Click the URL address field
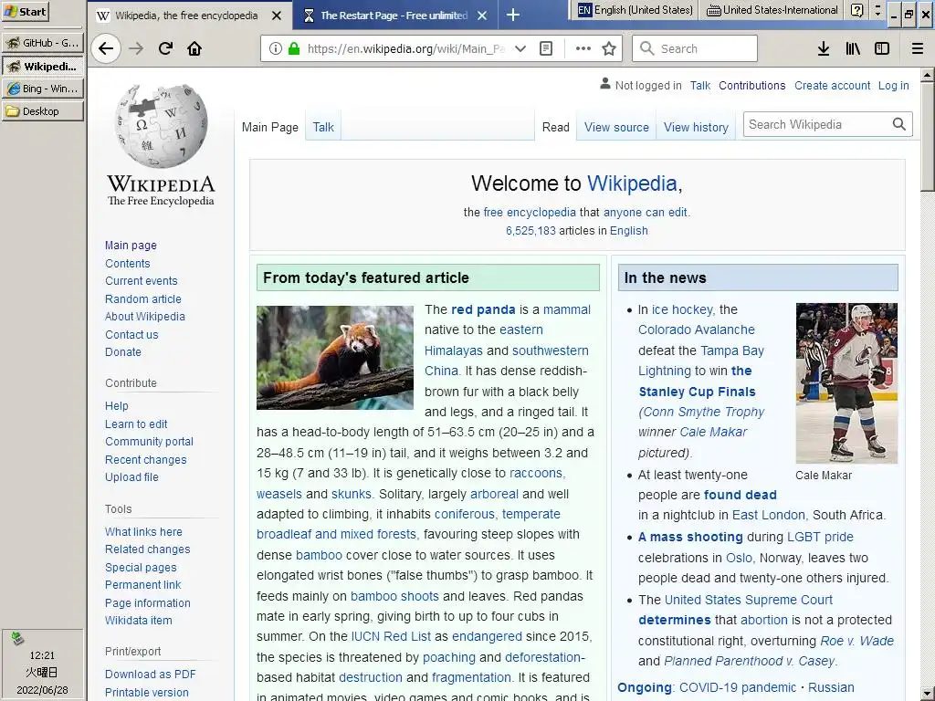Image resolution: width=935 pixels, height=701 pixels. point(405,49)
